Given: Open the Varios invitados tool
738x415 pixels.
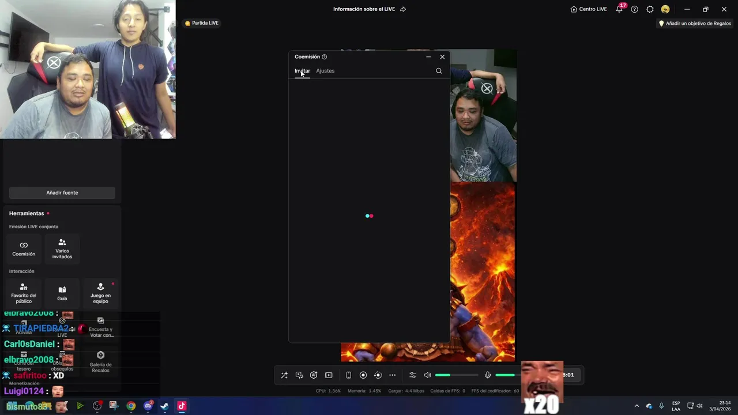Looking at the screenshot, I should pos(62,248).
